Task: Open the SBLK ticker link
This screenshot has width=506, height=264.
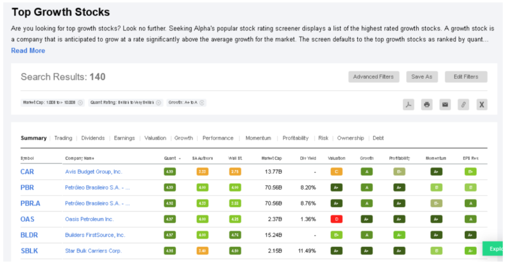Action: [29, 251]
